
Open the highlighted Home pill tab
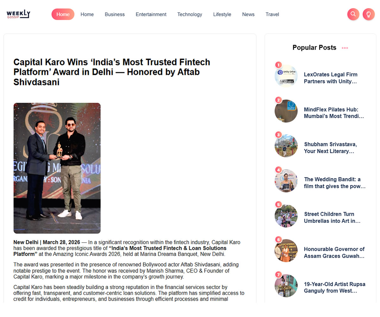63,14
